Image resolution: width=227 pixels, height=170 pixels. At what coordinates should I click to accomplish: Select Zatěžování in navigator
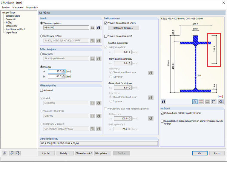pyautogui.click(x=11, y=26)
